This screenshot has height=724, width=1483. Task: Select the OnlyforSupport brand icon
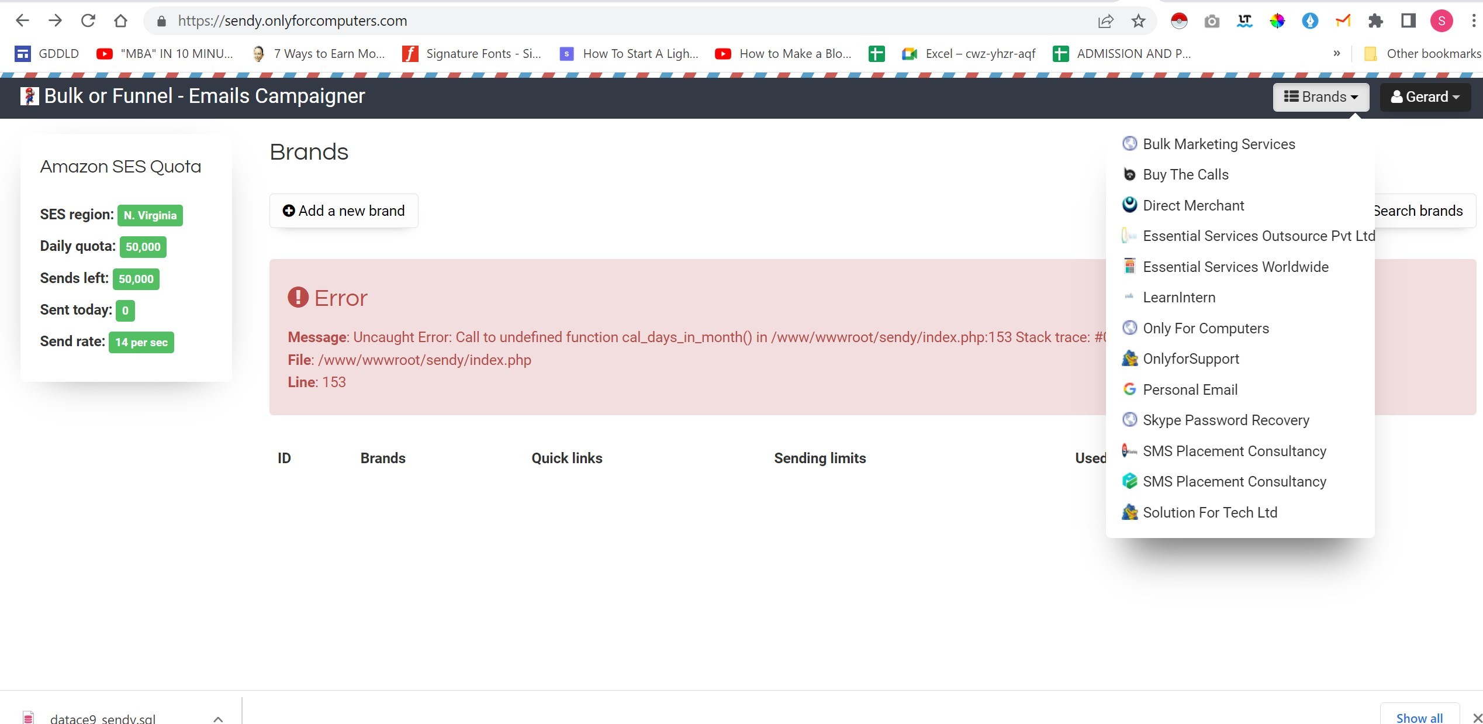pyautogui.click(x=1129, y=358)
